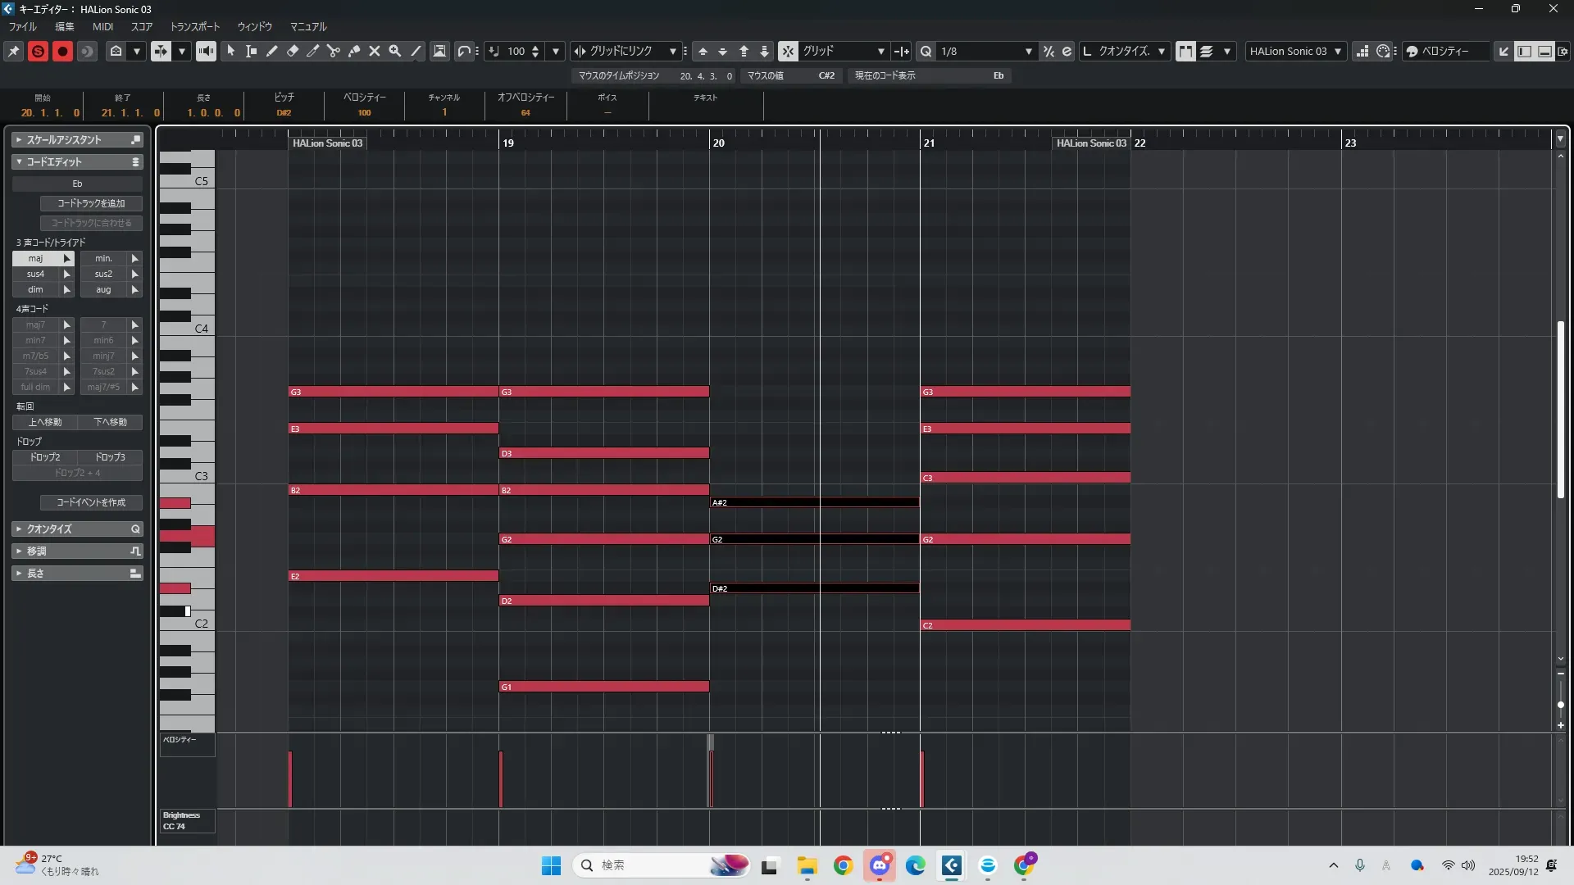
Task: Toggle Acoustic Feedback speaker button
Action: pyautogui.click(x=206, y=51)
